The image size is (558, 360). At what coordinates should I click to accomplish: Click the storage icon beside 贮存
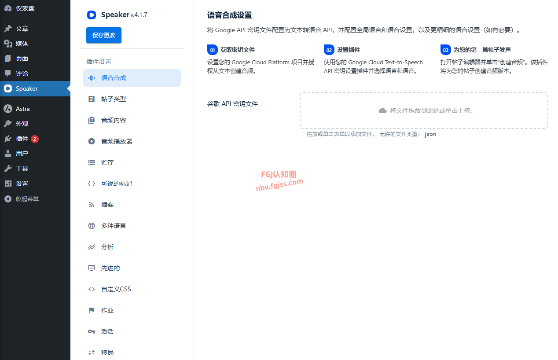pyautogui.click(x=92, y=162)
